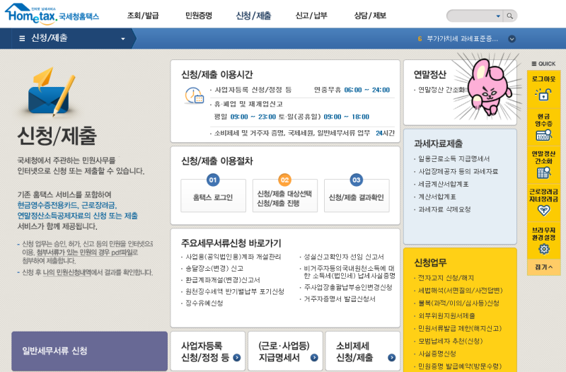566x372 pixels.
Task: Open the 조회/발급 menu
Action: pyautogui.click(x=143, y=16)
